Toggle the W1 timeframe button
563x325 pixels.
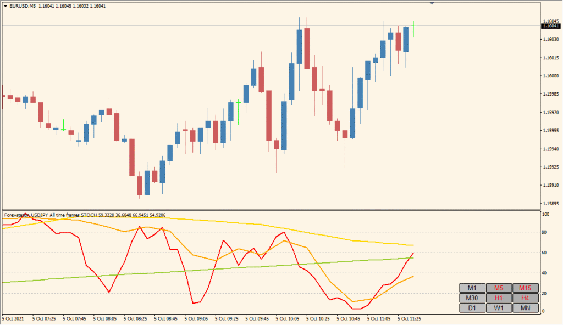click(499, 308)
